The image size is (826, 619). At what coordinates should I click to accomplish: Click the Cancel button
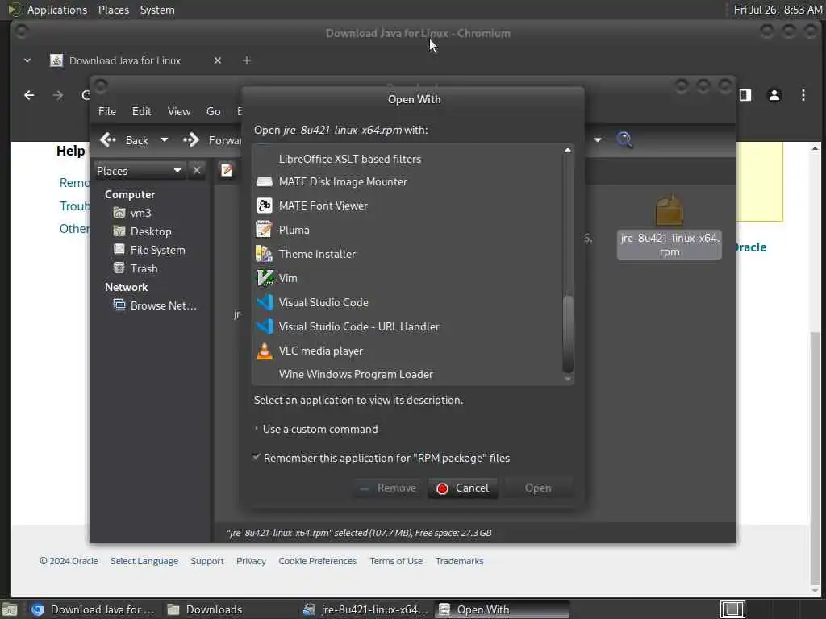coord(462,488)
